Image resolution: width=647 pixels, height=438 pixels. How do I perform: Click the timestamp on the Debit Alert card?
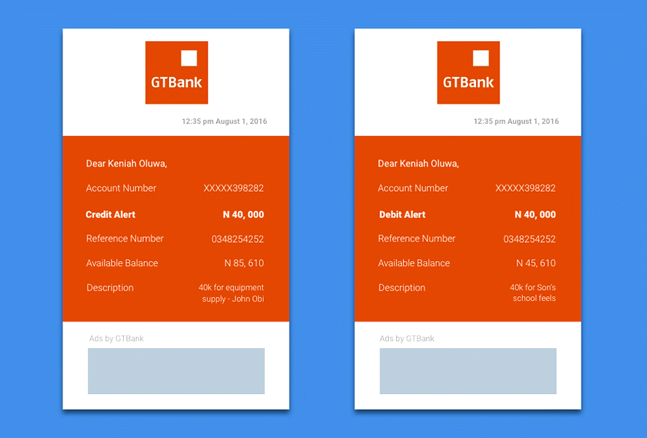516,121
